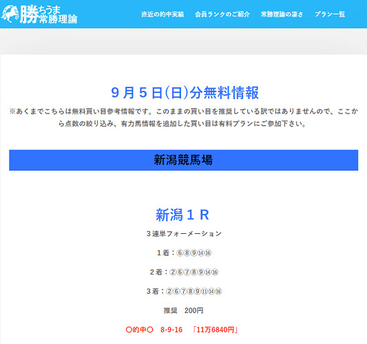Image resolution: width=367 pixels, height=344 pixels.
Task: Click the disclaimer paragraph starting with ※
Action: point(183,117)
